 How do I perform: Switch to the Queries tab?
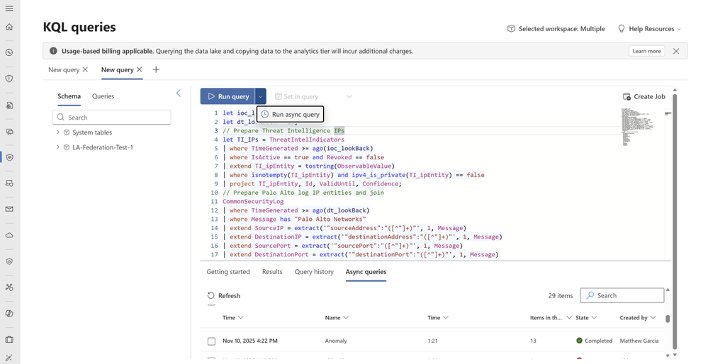[x=103, y=96]
